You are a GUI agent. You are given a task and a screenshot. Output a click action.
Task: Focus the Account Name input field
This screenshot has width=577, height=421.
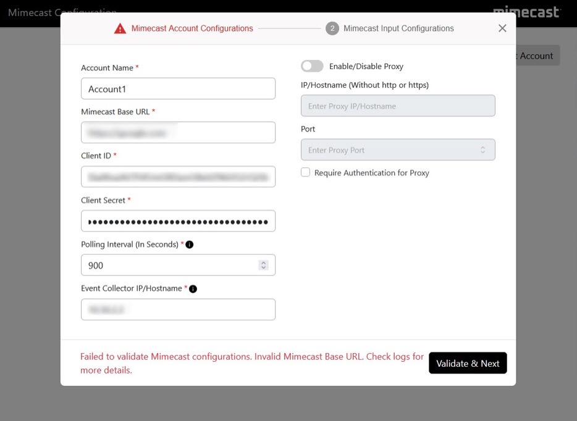click(x=178, y=89)
